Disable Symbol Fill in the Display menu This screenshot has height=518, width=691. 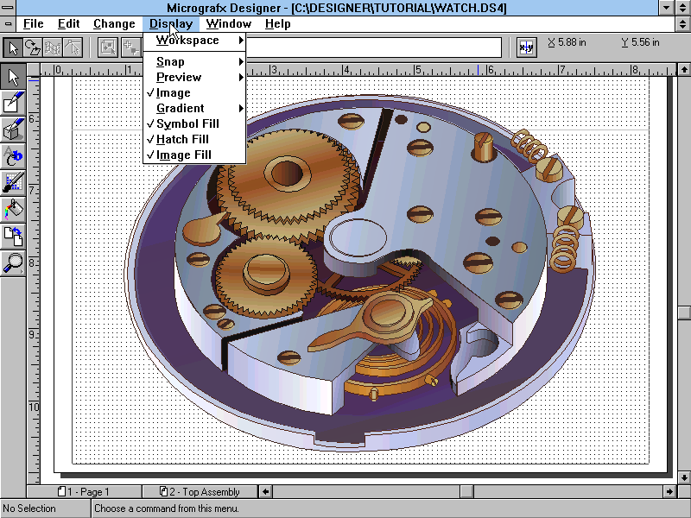click(x=187, y=123)
